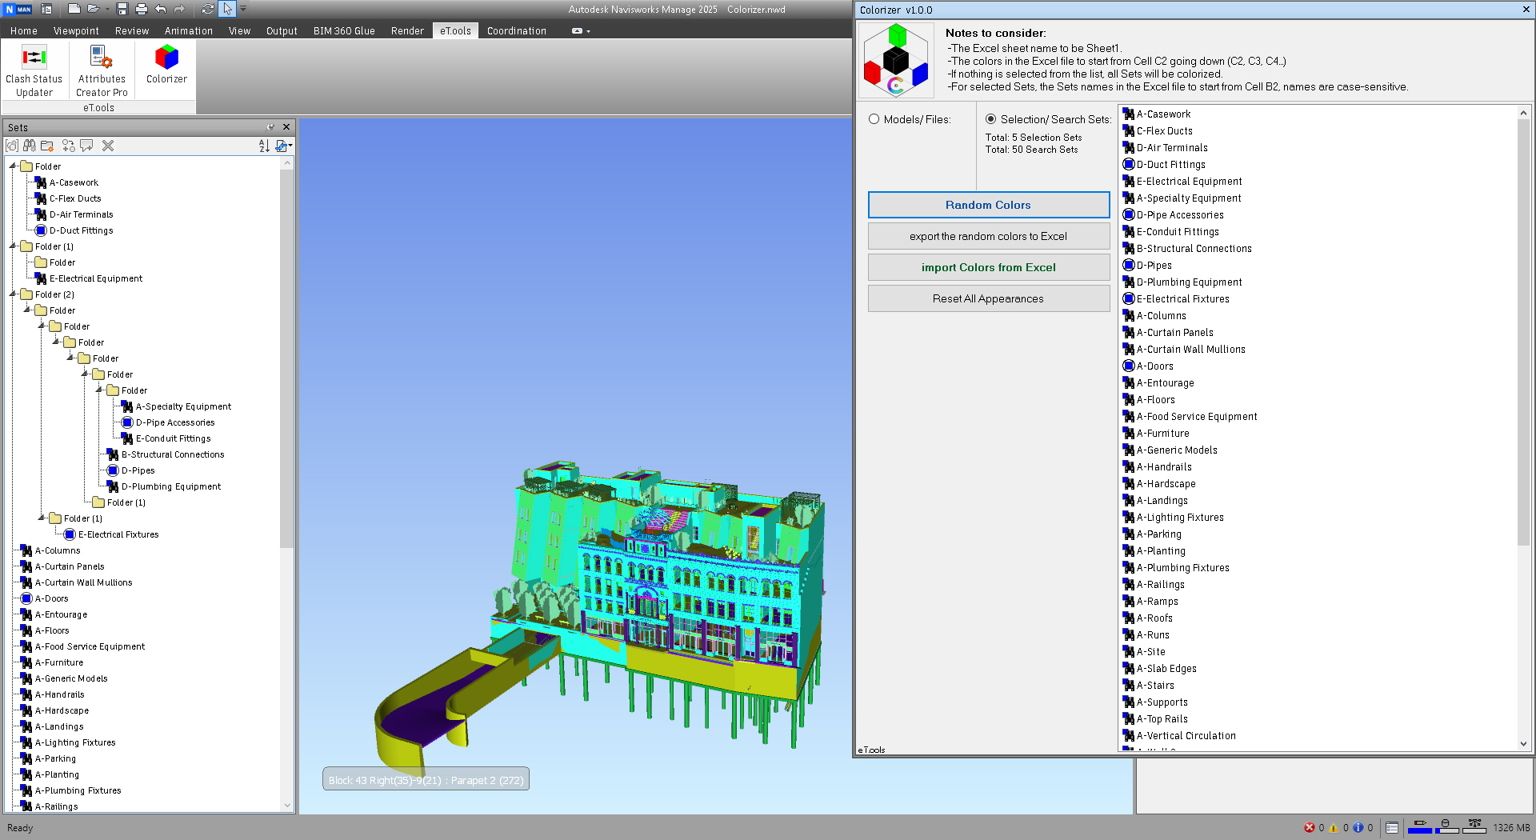Open the Review ribbon tab
This screenshot has height=840, width=1536.
pos(132,30)
